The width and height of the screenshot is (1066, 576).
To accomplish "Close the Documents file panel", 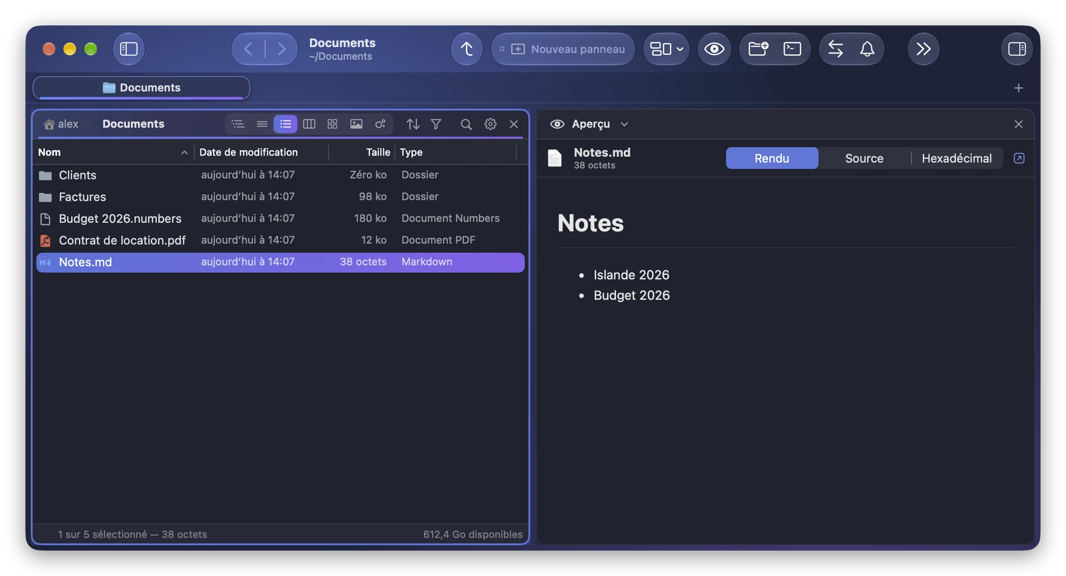I will point(514,124).
